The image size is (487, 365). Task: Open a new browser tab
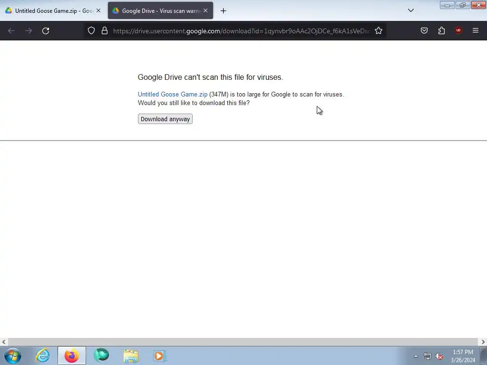pyautogui.click(x=223, y=11)
